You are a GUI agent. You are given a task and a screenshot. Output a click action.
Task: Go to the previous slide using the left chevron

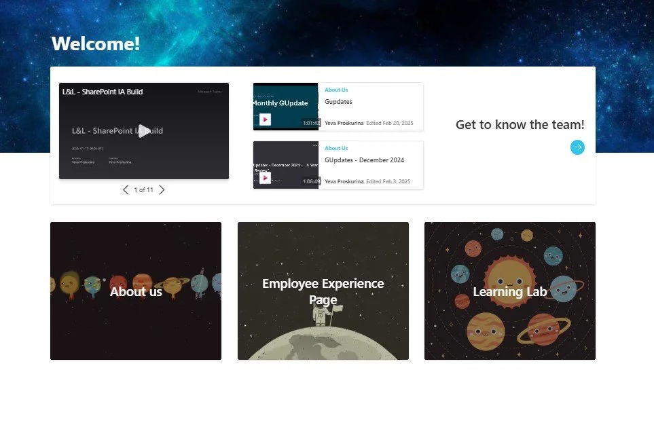[x=126, y=190]
